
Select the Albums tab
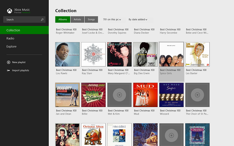[63, 19]
